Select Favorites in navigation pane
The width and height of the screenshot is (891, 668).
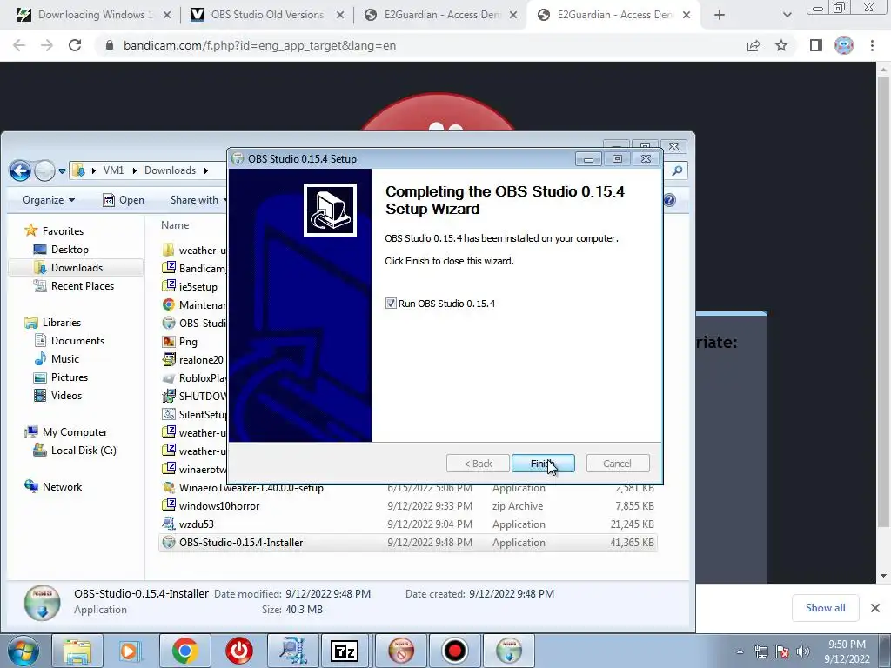(63, 231)
